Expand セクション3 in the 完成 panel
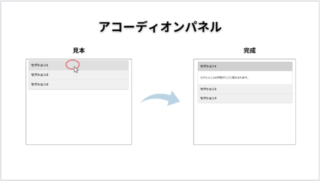 click(x=245, y=98)
